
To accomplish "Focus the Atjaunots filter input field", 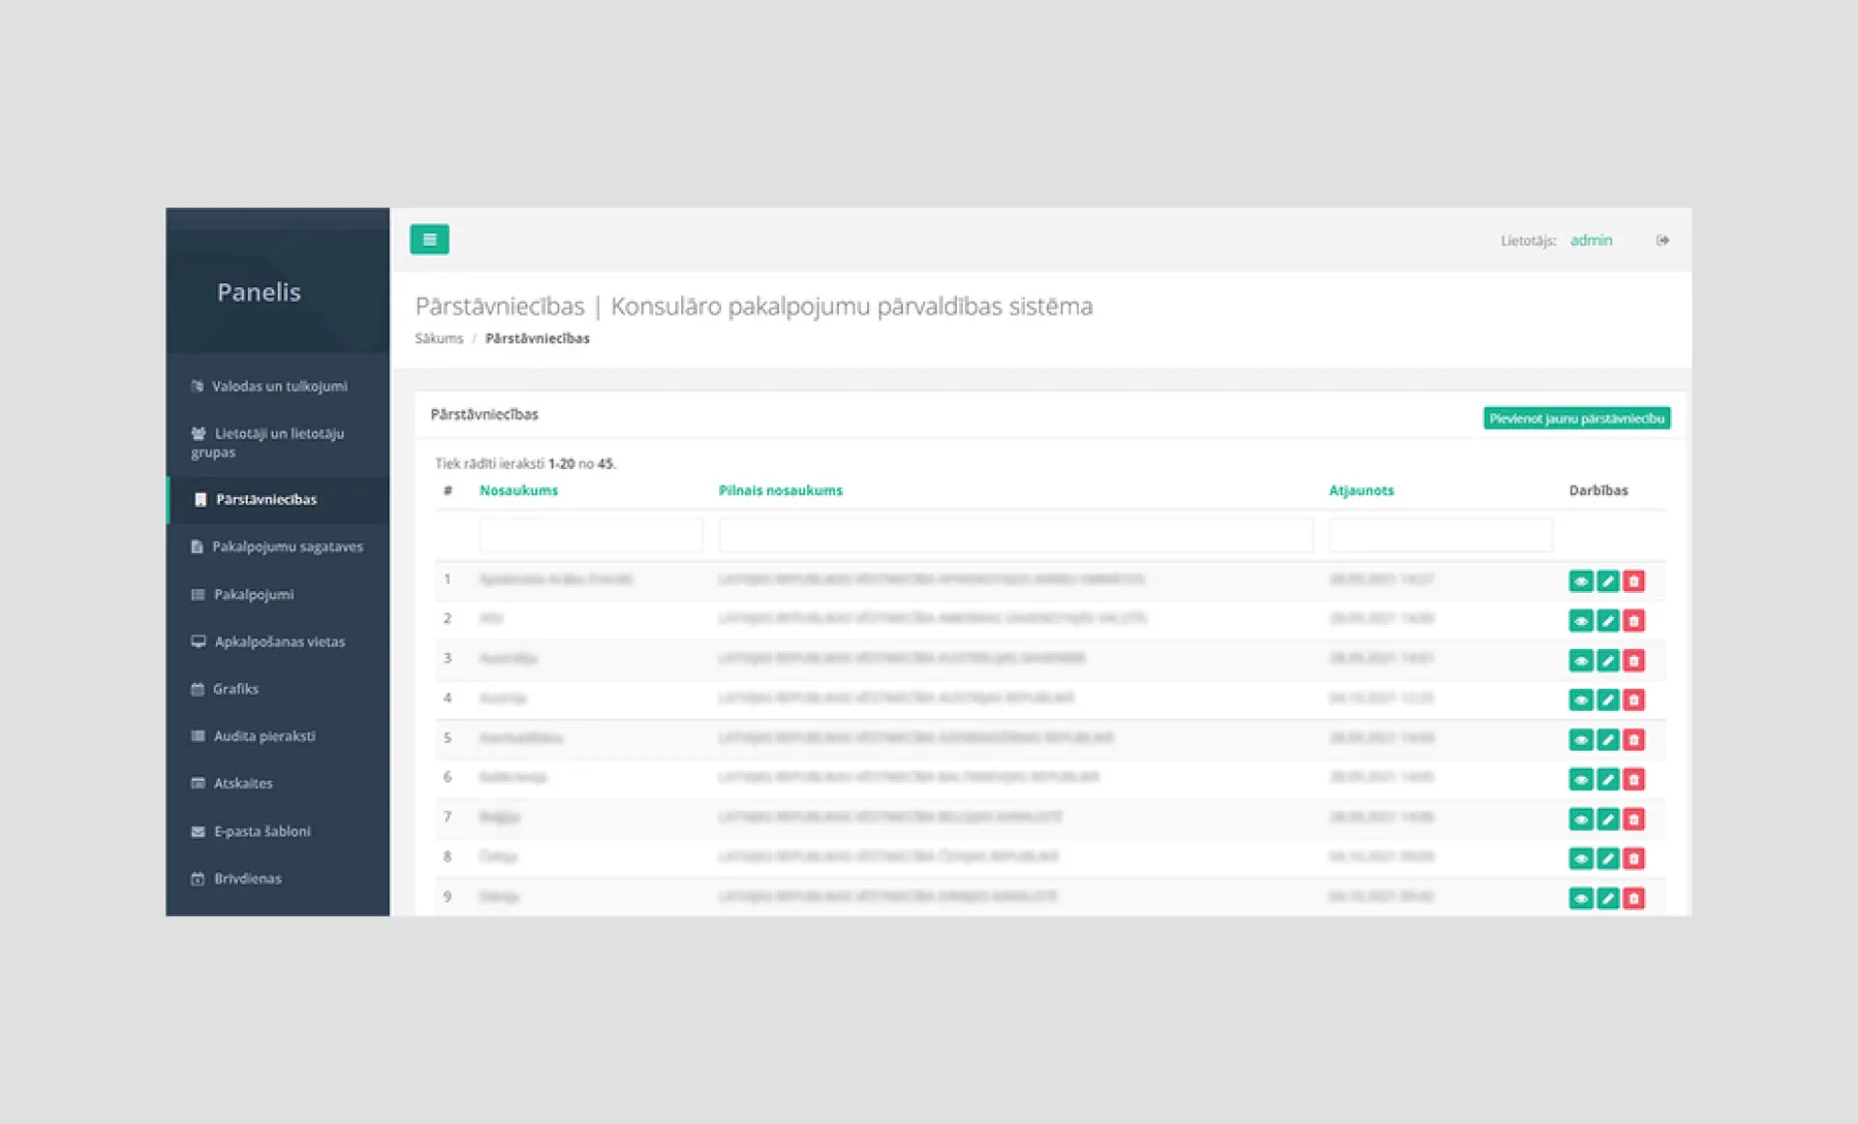I will (1440, 535).
